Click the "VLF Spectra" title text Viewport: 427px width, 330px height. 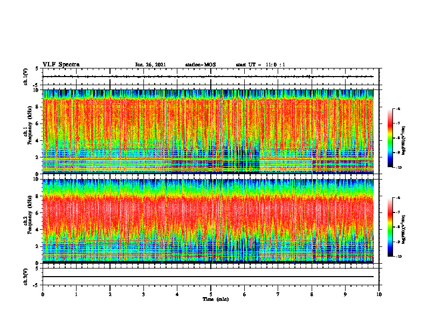61,65
